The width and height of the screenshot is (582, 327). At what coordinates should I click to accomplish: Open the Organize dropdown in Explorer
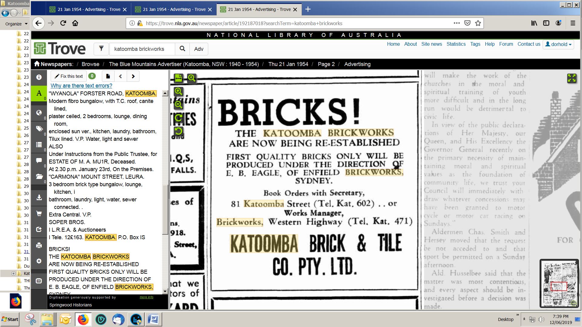coord(16,24)
